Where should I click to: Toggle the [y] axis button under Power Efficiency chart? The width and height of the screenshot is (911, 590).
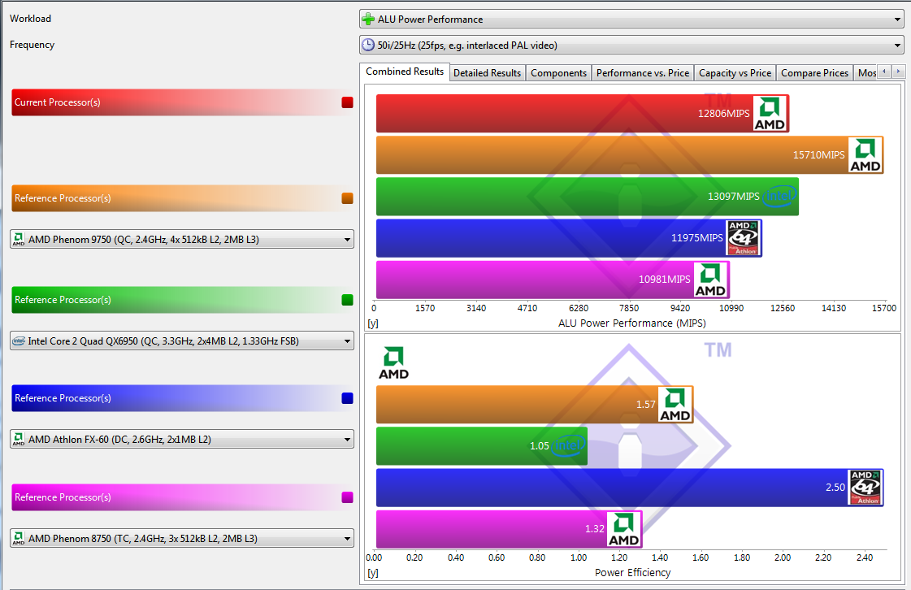click(373, 573)
